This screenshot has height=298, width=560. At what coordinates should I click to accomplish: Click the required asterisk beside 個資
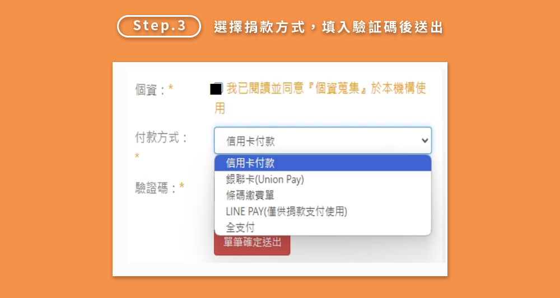[x=171, y=88]
